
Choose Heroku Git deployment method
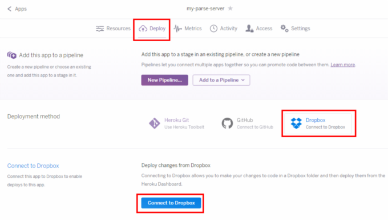coord(177,123)
